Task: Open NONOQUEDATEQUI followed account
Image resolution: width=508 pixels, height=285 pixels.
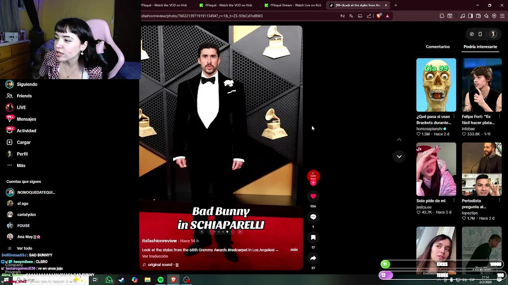Action: point(31,192)
